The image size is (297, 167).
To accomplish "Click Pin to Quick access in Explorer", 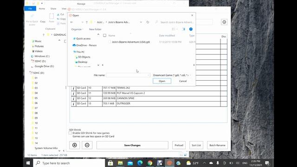I will [32, 20].
